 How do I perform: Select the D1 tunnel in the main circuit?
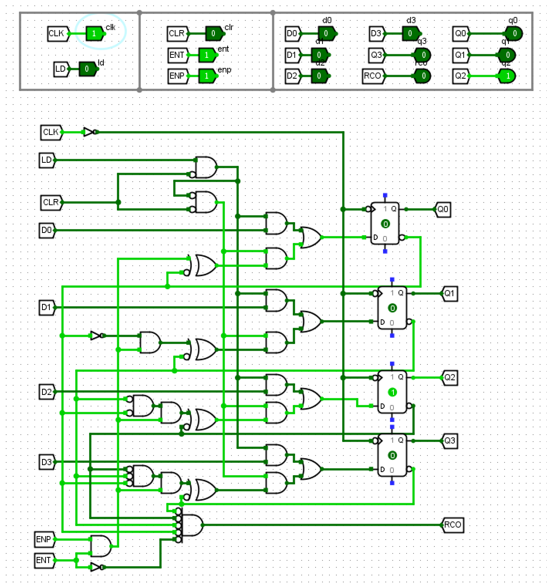[x=47, y=307]
